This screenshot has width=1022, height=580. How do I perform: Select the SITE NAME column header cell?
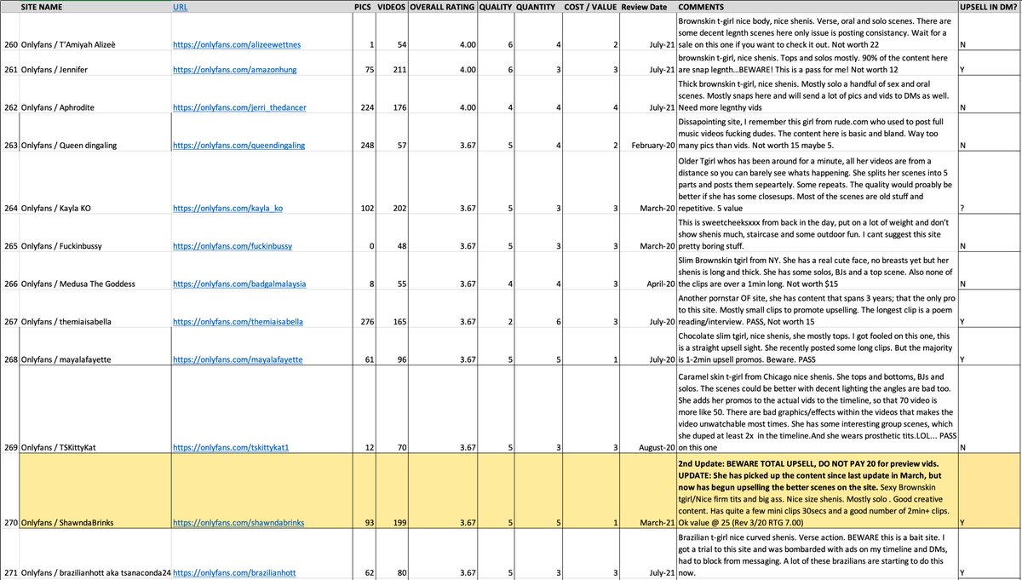(x=94, y=7)
